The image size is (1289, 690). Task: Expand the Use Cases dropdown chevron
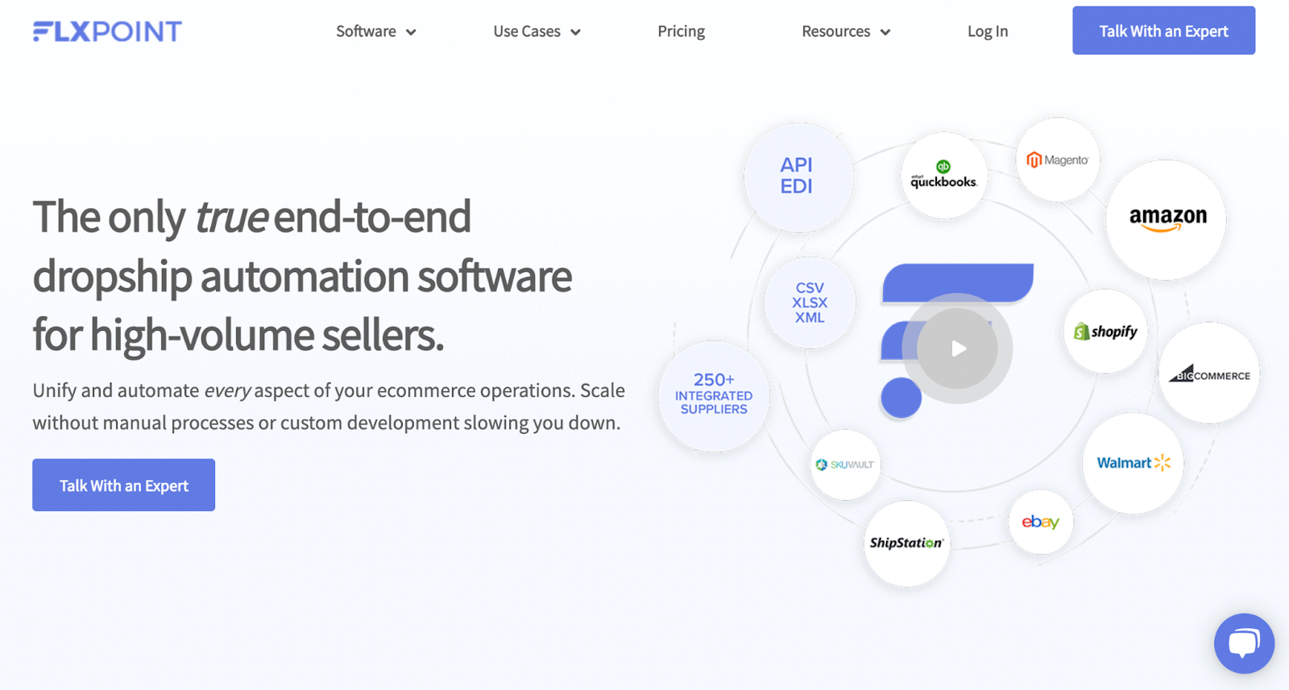(x=575, y=32)
